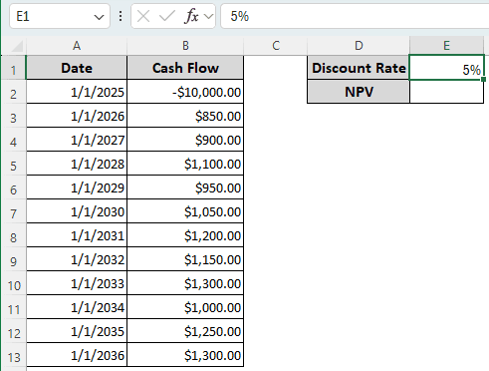This screenshot has width=489, height=371.
Task: Select the cash flow cell $1,000.00
Action: tap(185, 307)
